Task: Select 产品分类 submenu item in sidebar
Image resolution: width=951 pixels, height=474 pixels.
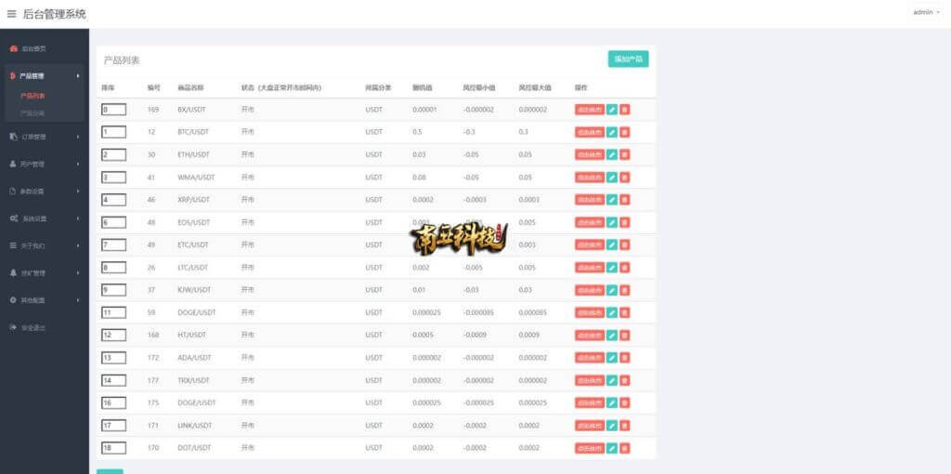Action: coord(33,112)
